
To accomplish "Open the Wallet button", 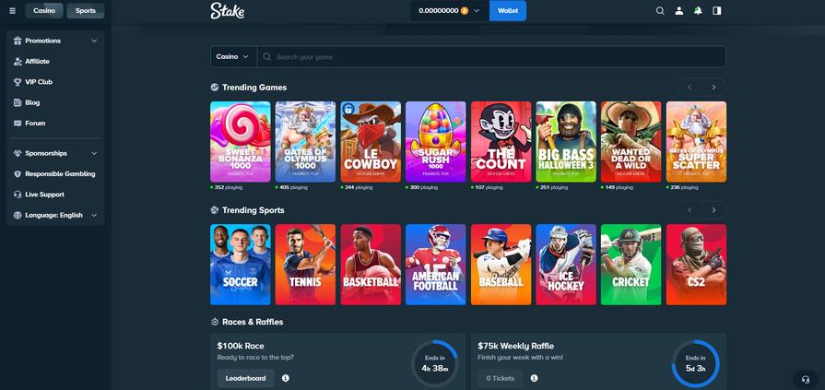I will [508, 10].
